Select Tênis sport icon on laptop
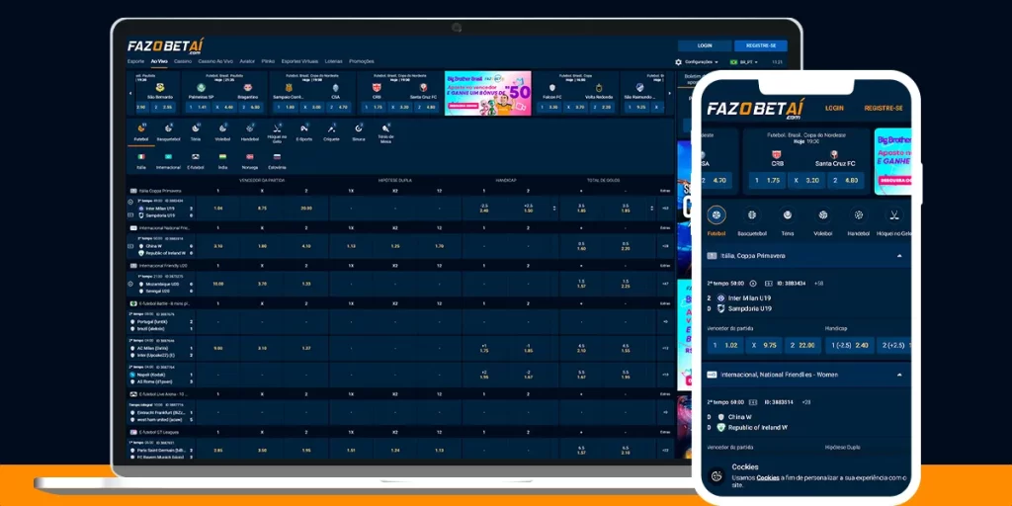 tap(196, 128)
